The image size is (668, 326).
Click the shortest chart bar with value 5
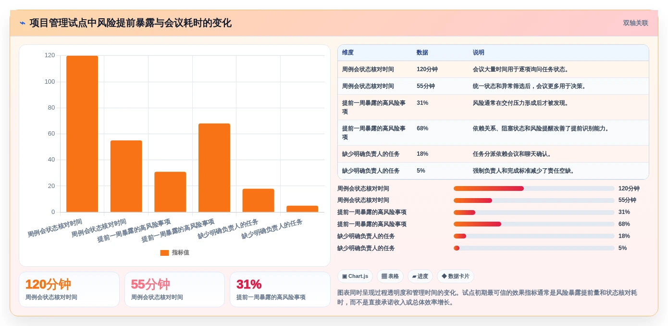(302, 209)
